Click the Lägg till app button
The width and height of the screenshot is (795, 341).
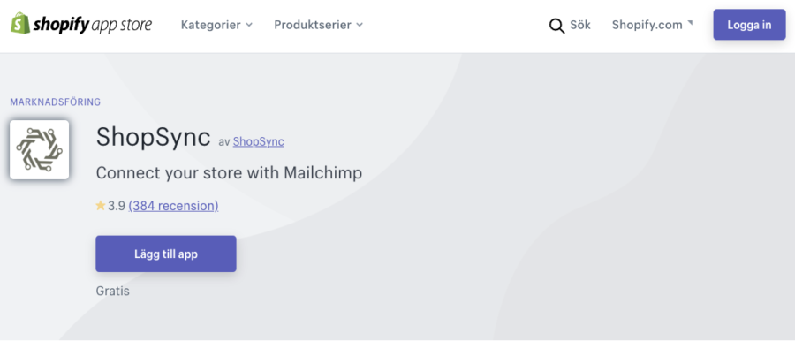[166, 254]
